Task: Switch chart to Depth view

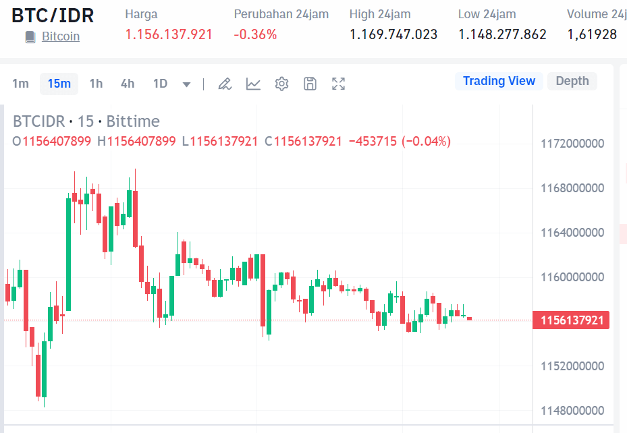Action: (x=572, y=81)
